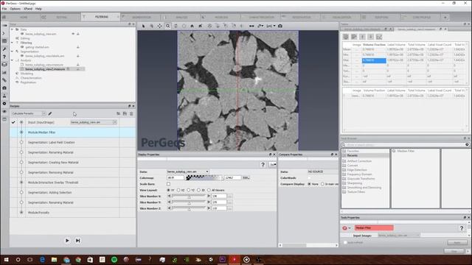Open the wrench tools icon in left sidebar

pyautogui.click(x=4, y=49)
